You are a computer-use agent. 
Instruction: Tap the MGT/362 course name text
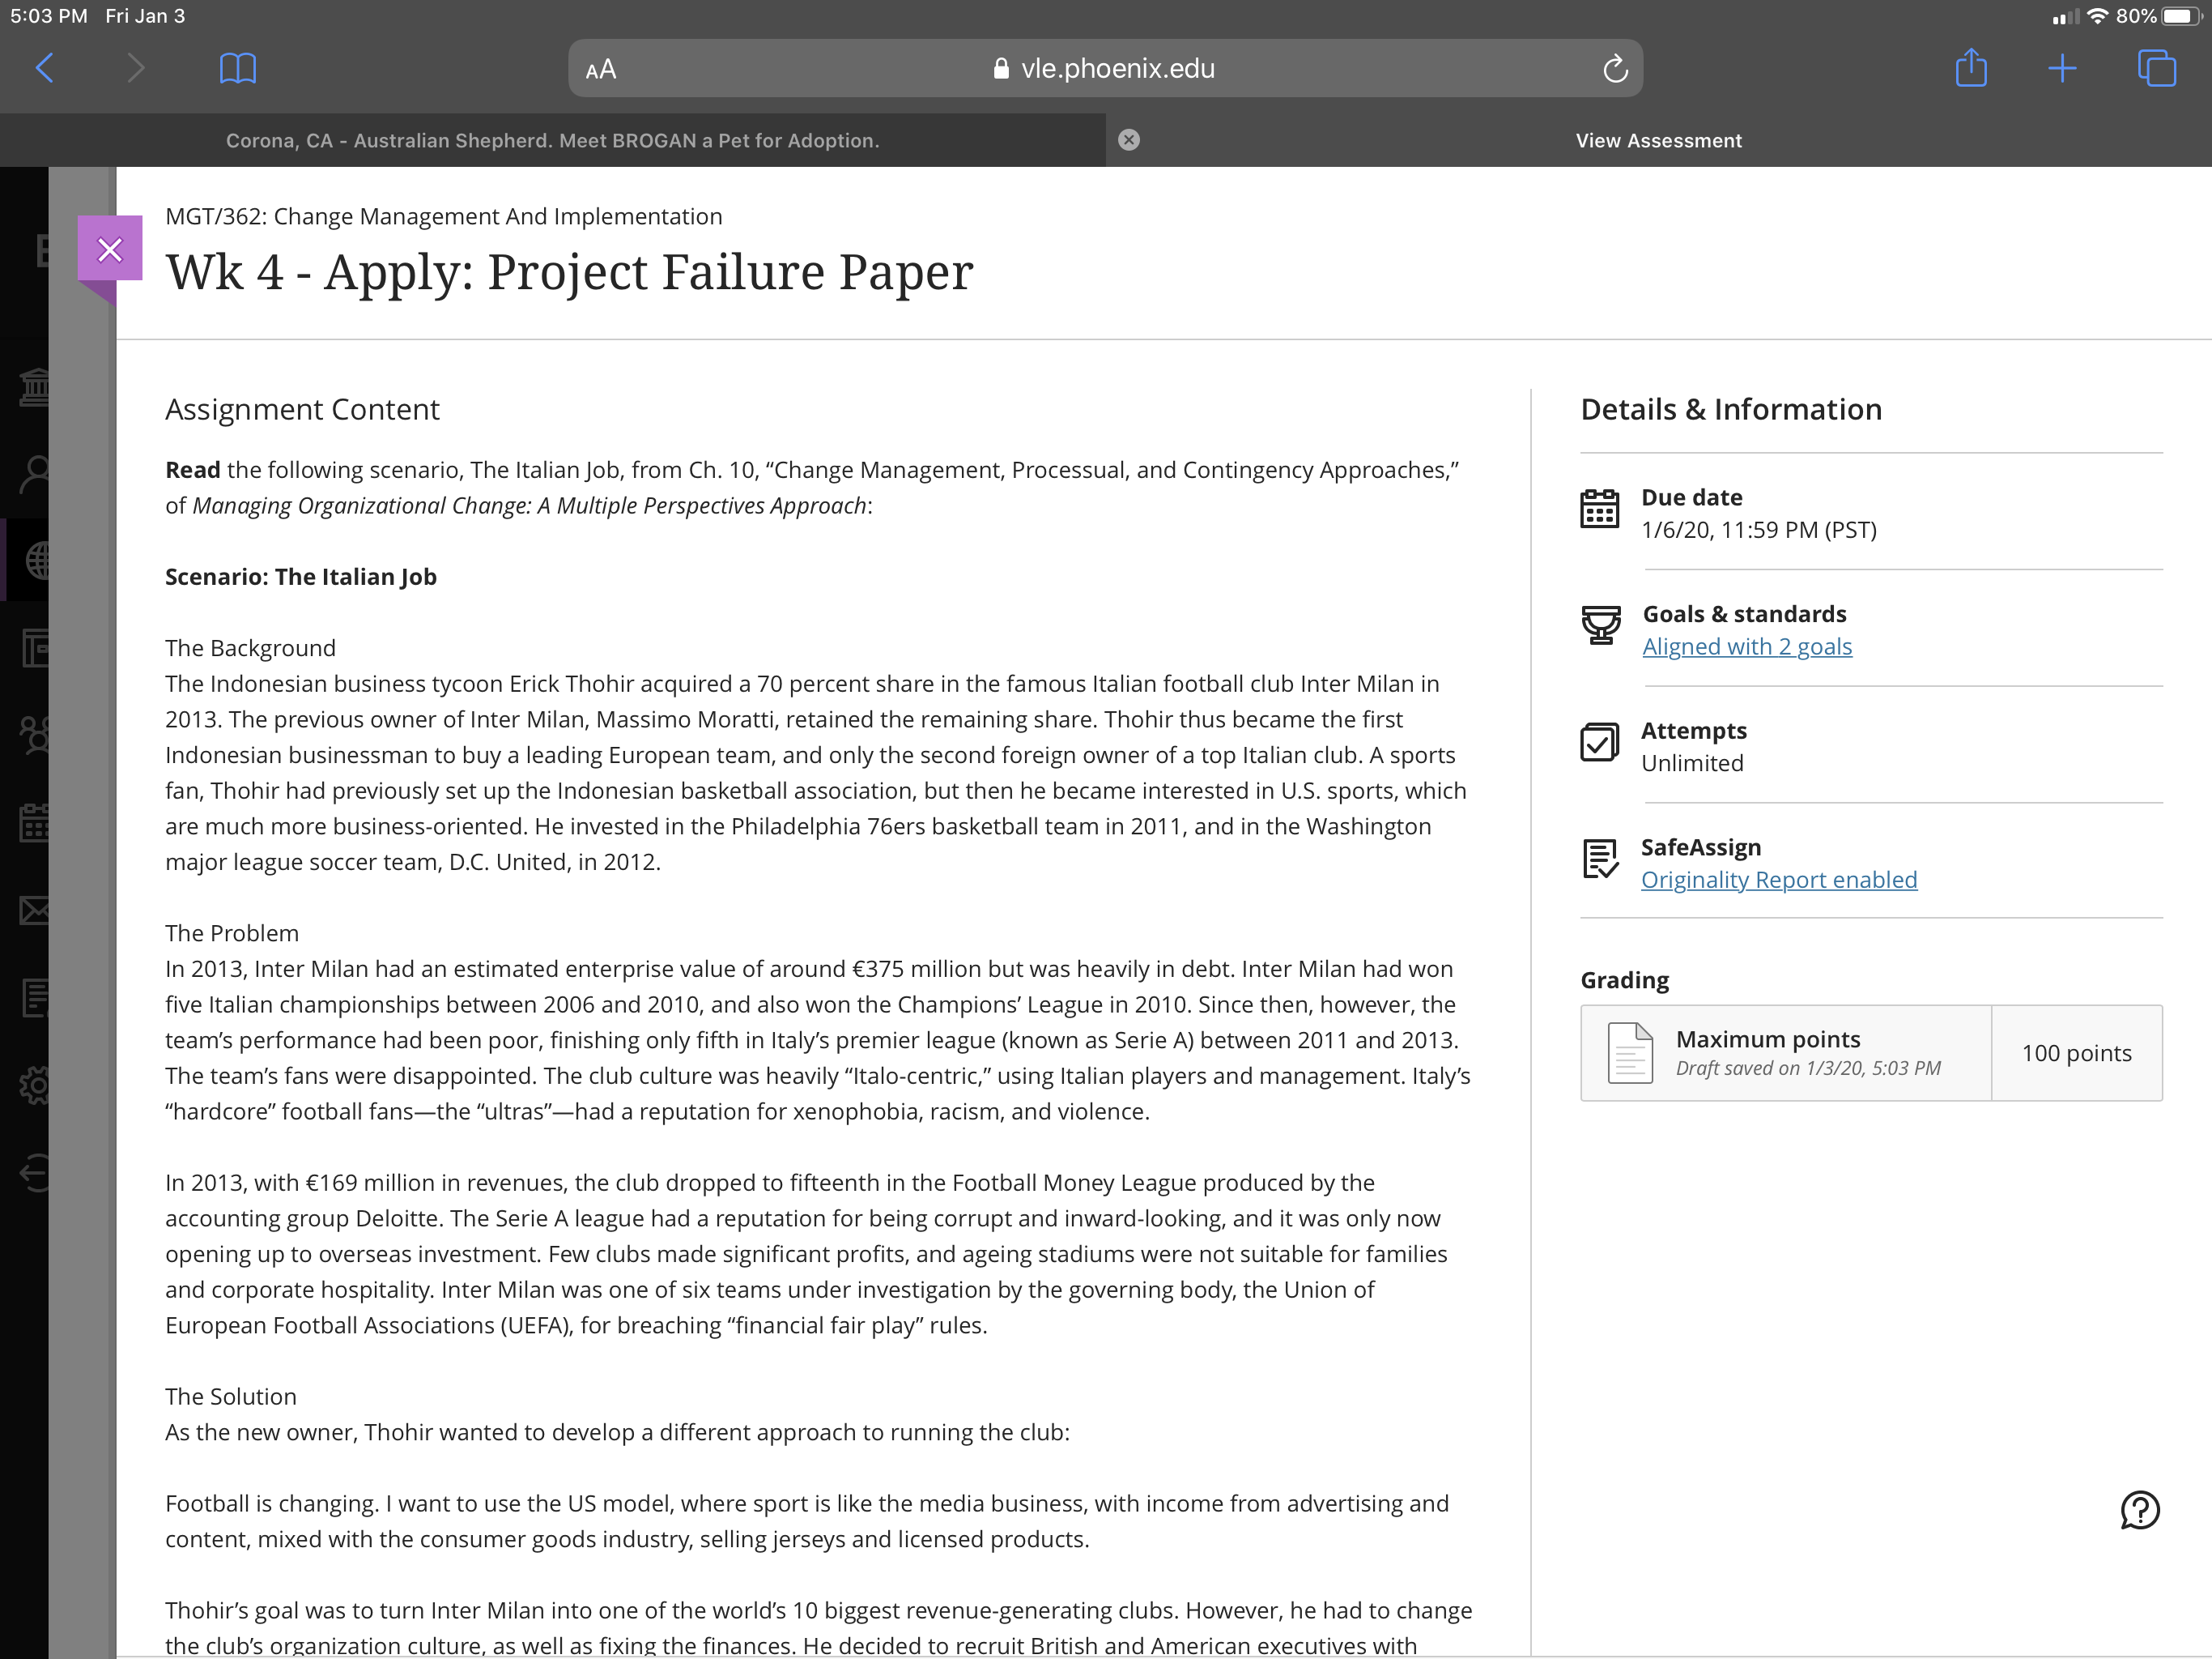click(x=444, y=217)
